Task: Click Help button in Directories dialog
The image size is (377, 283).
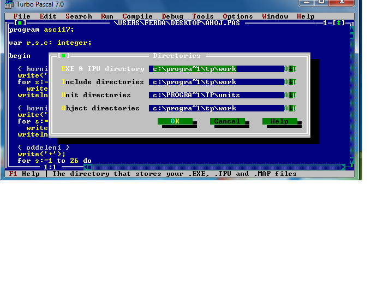Action: tap(280, 121)
